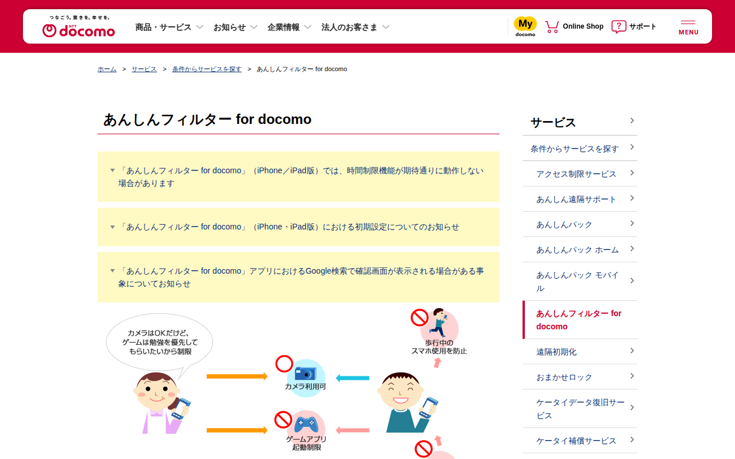Screen dimensions: 735x459
Task: Click the サービス sidebar heading
Action: pyautogui.click(x=553, y=122)
